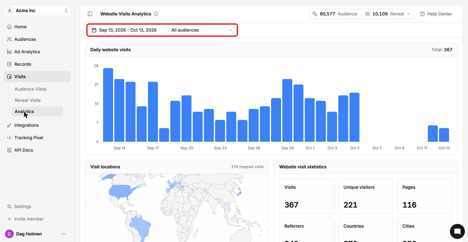Click the Pages 116 statistic card

tap(425, 196)
